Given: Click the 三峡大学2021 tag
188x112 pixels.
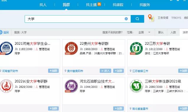Looking at the screenshot, I should (x=175, y=91).
